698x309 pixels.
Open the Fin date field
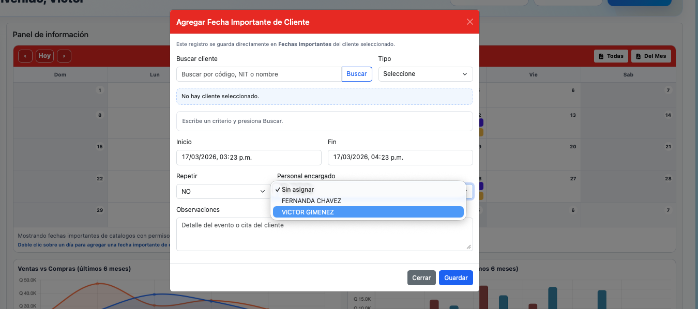tap(400, 157)
